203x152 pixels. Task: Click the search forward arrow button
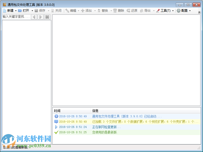(x=41, y=17)
